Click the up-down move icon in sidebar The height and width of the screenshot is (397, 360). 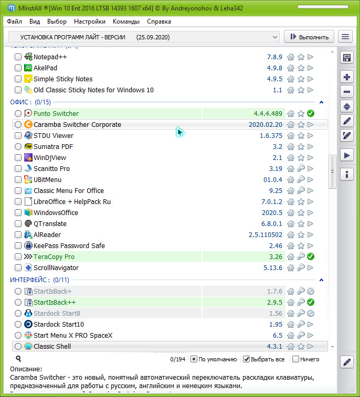click(346, 106)
